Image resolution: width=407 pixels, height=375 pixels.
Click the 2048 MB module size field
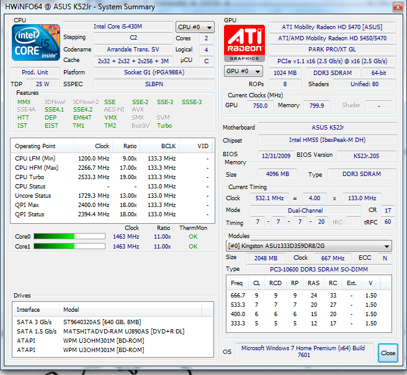point(266,258)
